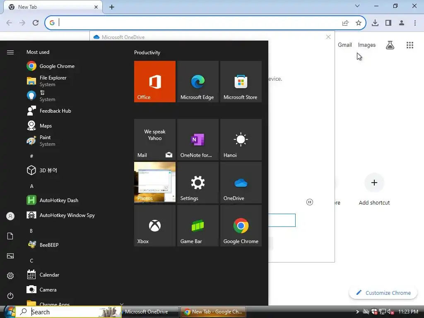Image resolution: width=424 pixels, height=318 pixels.
Task: Open the Settings tile
Action: (x=198, y=183)
